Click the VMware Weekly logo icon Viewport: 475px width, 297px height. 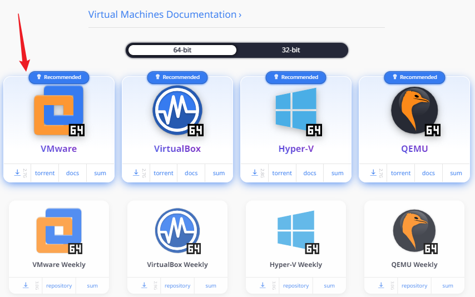(x=59, y=231)
